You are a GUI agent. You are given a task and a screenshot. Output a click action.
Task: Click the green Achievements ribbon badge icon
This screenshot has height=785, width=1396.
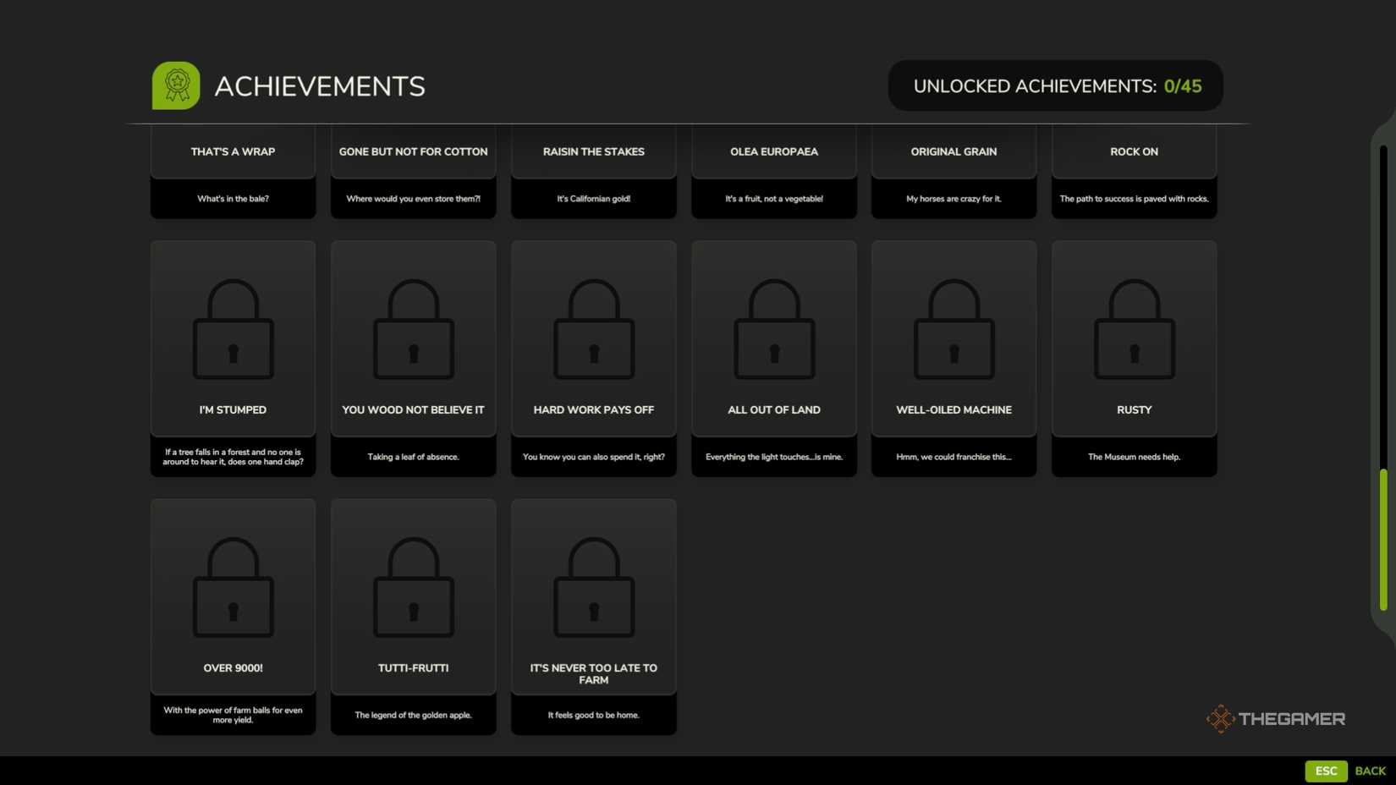tap(176, 85)
